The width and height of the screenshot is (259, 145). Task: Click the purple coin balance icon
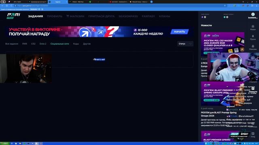coord(202,17)
